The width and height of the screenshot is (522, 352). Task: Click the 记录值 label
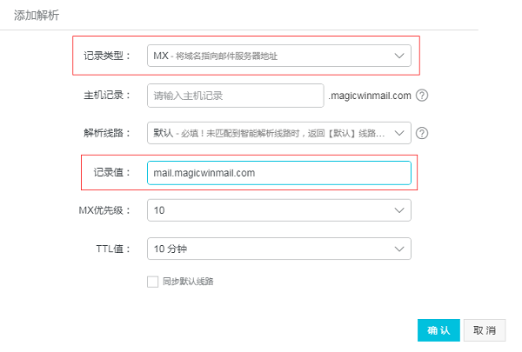(x=111, y=172)
